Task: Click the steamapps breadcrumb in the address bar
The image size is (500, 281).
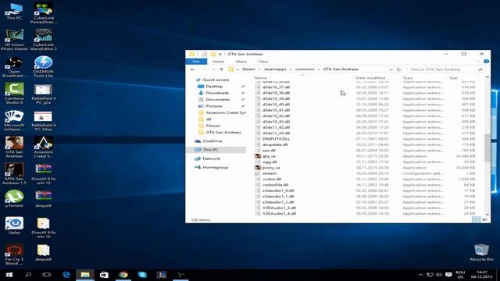Action: (x=275, y=69)
